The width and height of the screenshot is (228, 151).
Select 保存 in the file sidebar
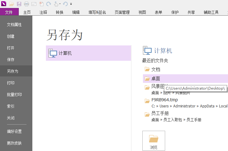pos(16,60)
